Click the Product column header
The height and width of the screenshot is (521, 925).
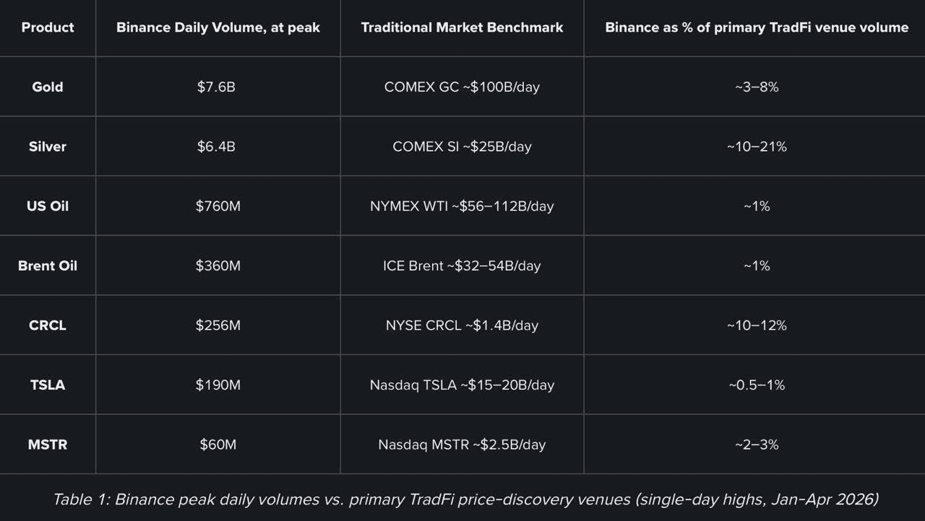48,27
